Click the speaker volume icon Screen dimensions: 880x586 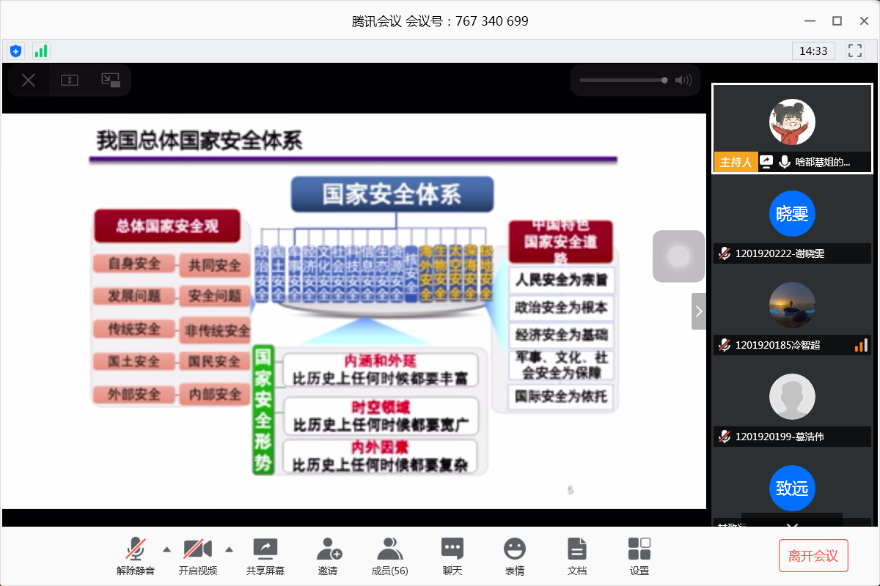point(683,81)
